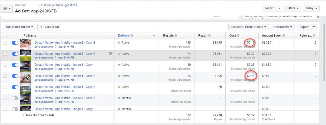This screenshot has width=326, height=125.
Task: Click the $0.15 cost value
Action: coord(251,76)
